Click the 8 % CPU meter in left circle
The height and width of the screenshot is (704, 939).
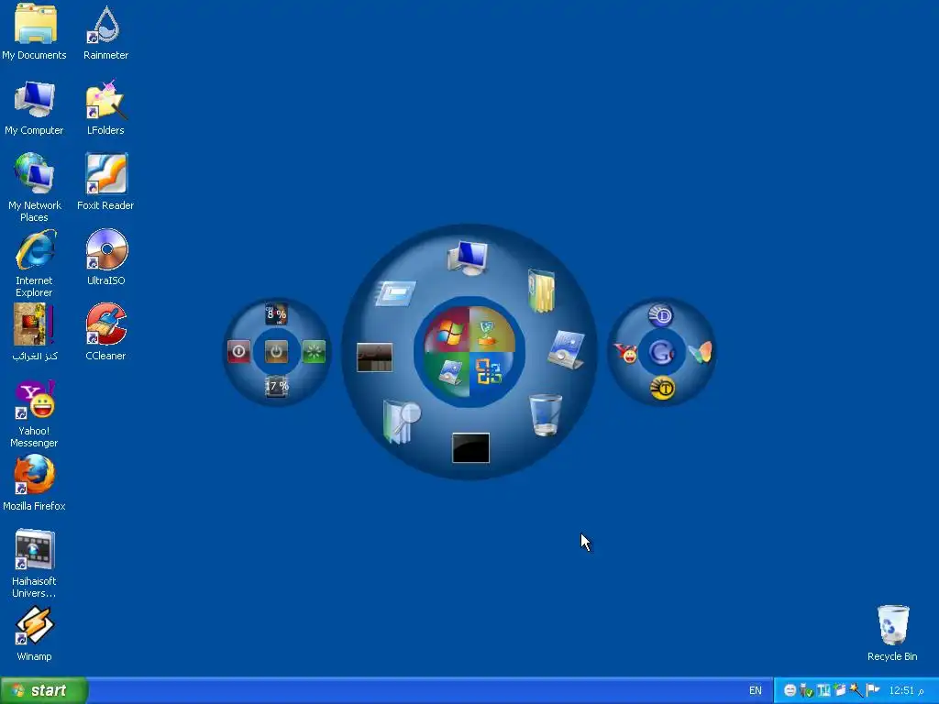pos(277,314)
